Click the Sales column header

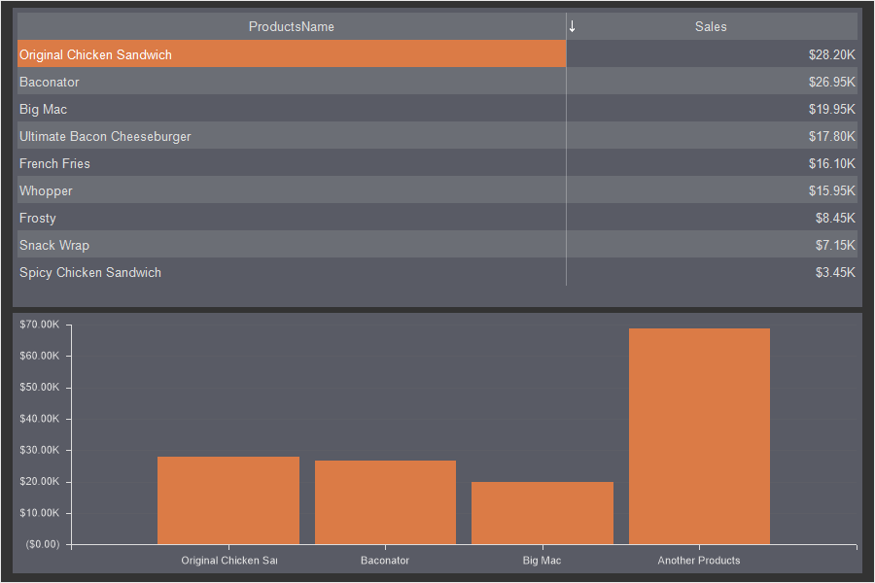coord(711,26)
